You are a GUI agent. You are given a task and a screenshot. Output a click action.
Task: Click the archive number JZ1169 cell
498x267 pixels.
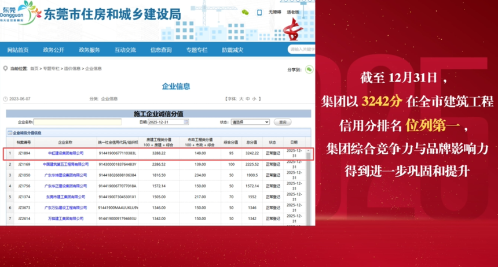click(24, 164)
